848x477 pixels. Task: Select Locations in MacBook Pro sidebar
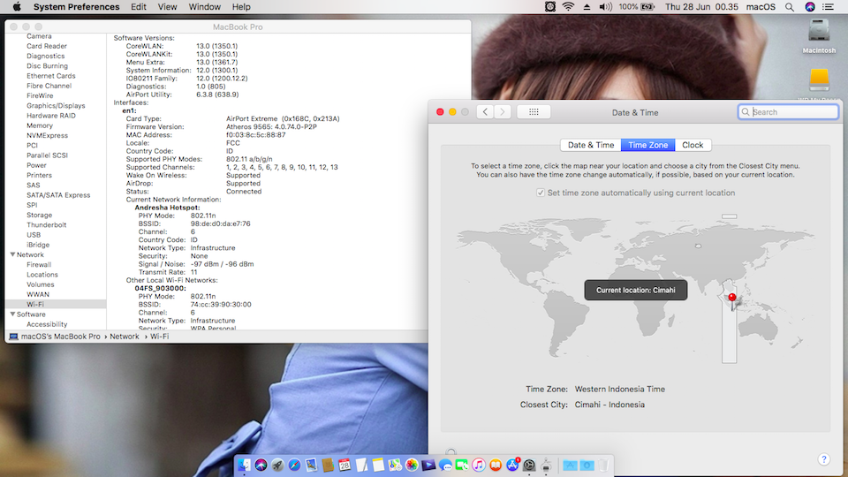tap(42, 274)
